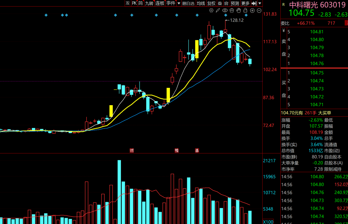Open chart settings gear icon

coord(211,11)
